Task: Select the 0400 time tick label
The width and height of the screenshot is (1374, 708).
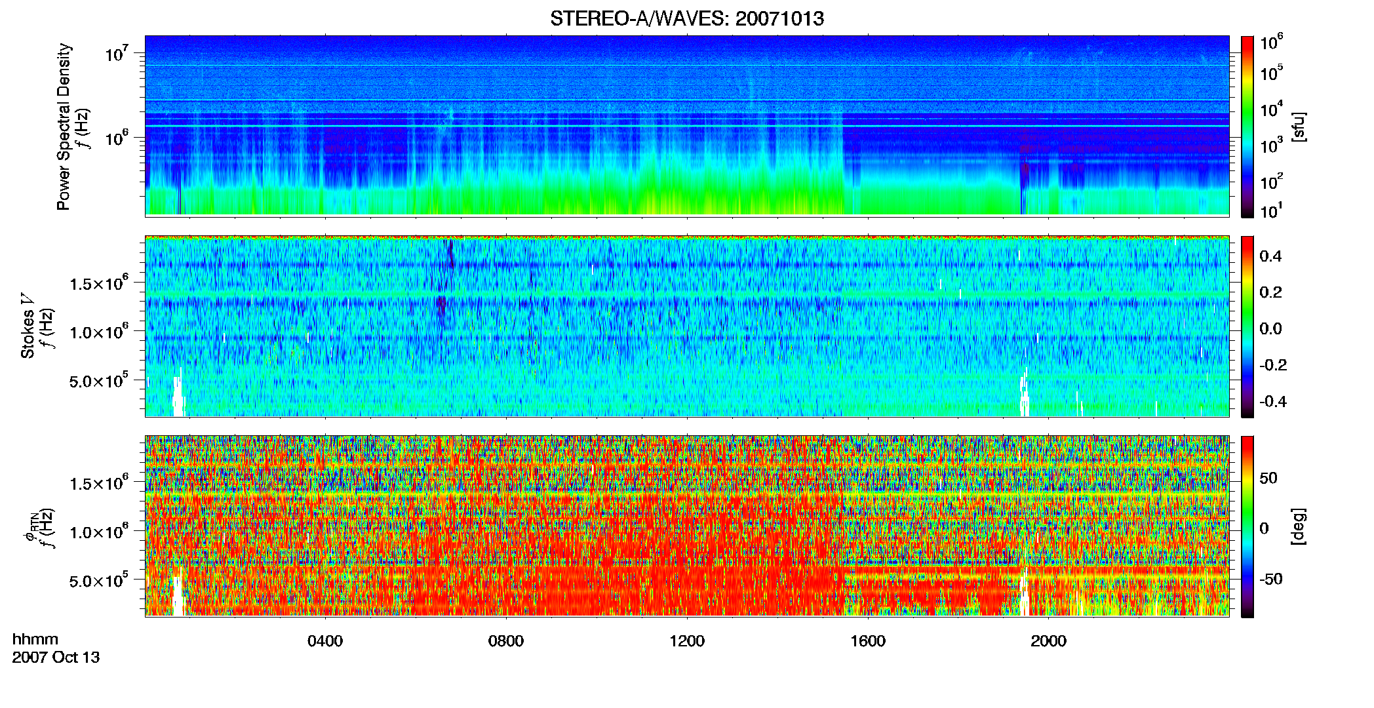Action: click(x=325, y=641)
